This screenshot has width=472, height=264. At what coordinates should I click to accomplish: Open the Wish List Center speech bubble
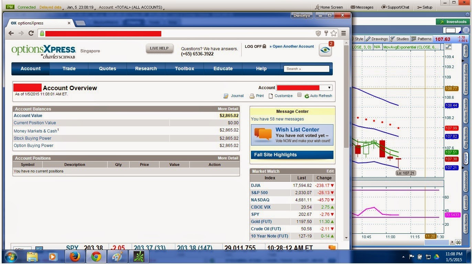coord(263,134)
